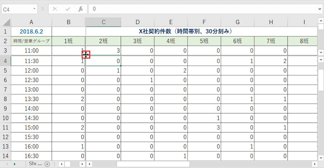Select cell F11 containing 3
The width and height of the screenshot is (324, 168).
click(x=204, y=127)
